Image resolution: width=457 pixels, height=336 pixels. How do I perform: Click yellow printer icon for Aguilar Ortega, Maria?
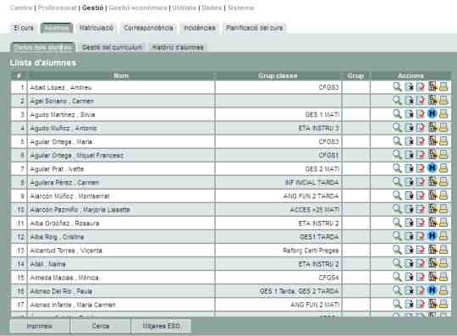click(x=443, y=141)
